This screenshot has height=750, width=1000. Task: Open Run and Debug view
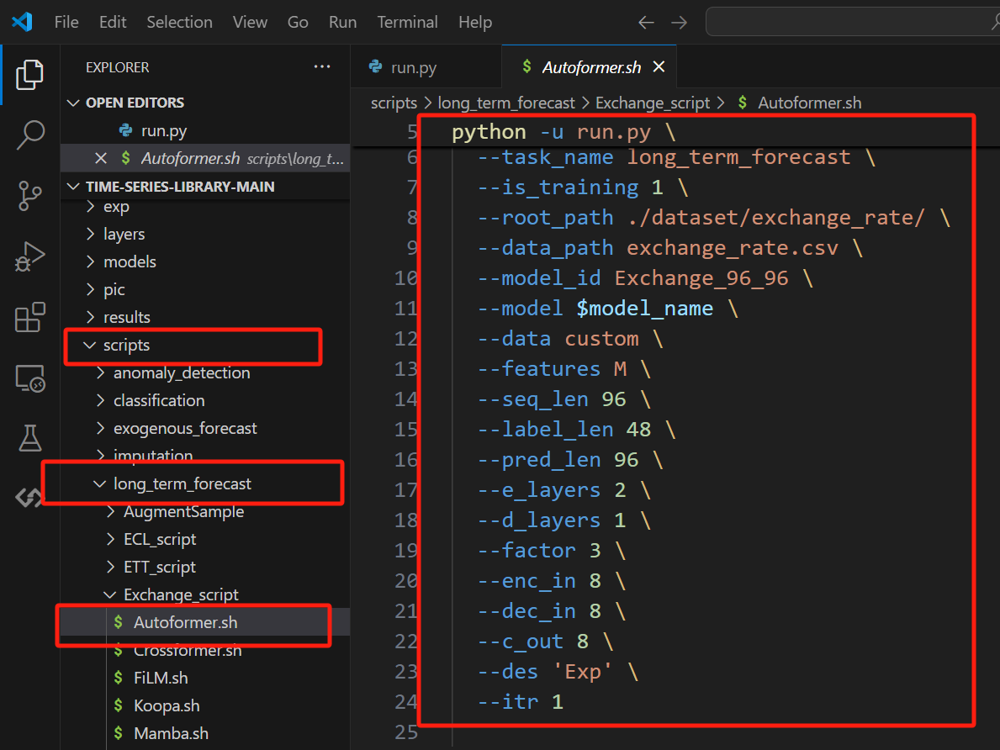pos(29,256)
